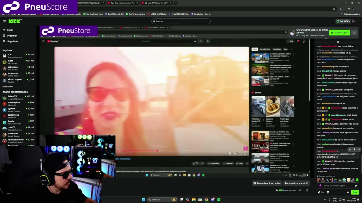Click the 829 Espectadores viewer count
Image resolution: width=362 pixels, height=203 pixels.
pos(286,190)
